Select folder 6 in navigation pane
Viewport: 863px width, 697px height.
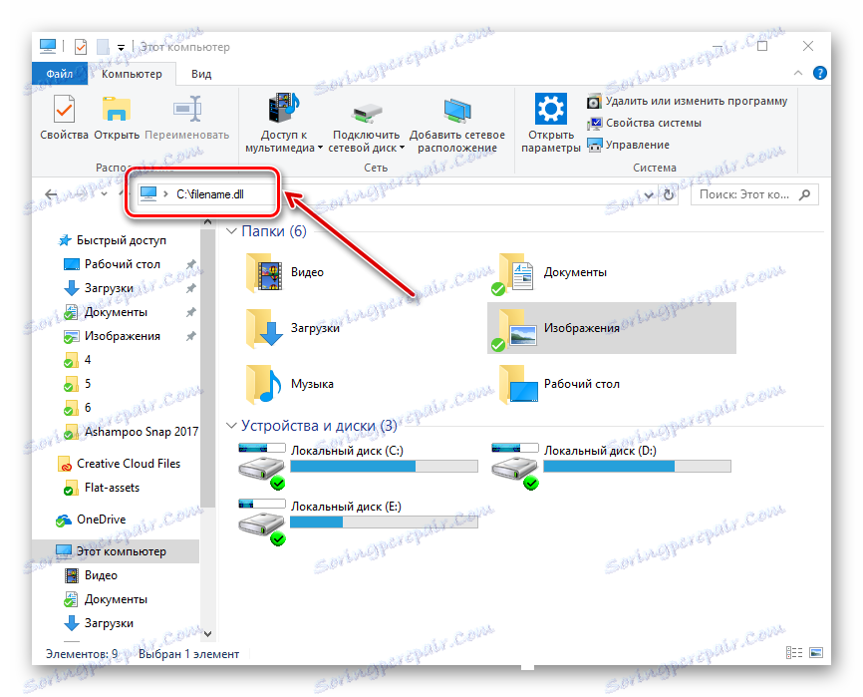click(78, 408)
